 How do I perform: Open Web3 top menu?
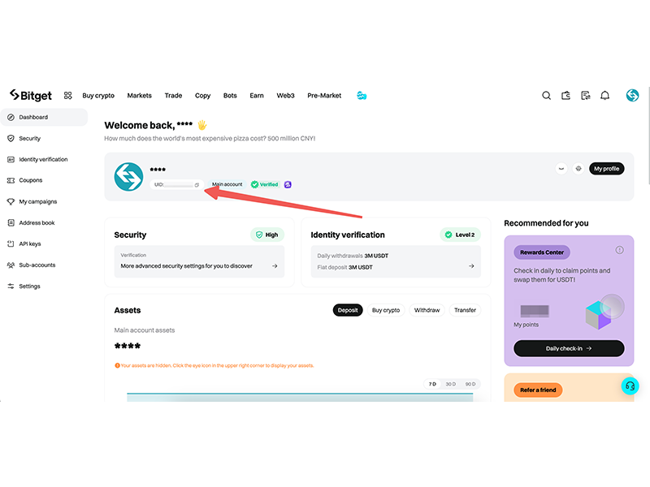click(x=286, y=96)
